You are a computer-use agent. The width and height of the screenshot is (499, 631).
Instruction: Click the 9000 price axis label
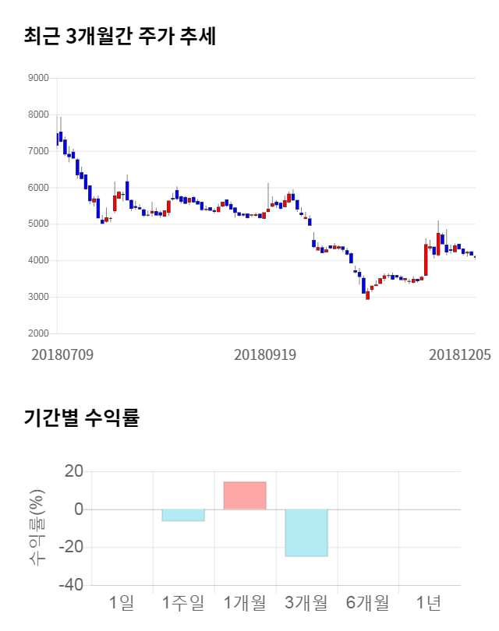click(x=37, y=78)
